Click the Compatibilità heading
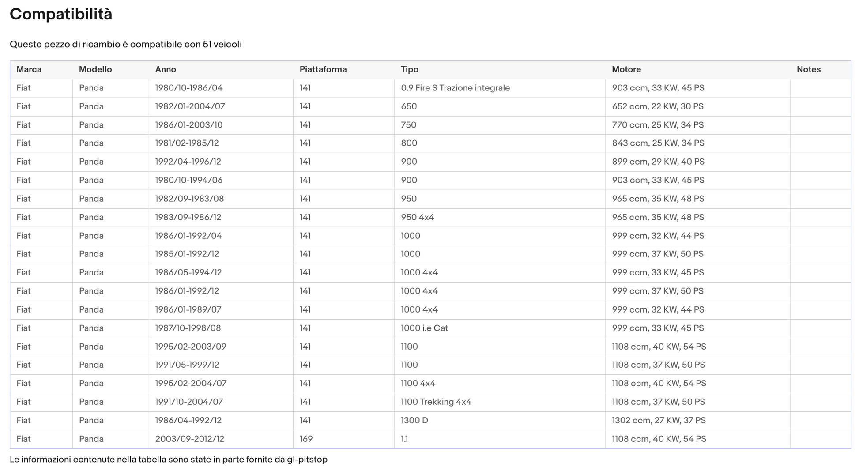The width and height of the screenshot is (859, 471). click(61, 14)
